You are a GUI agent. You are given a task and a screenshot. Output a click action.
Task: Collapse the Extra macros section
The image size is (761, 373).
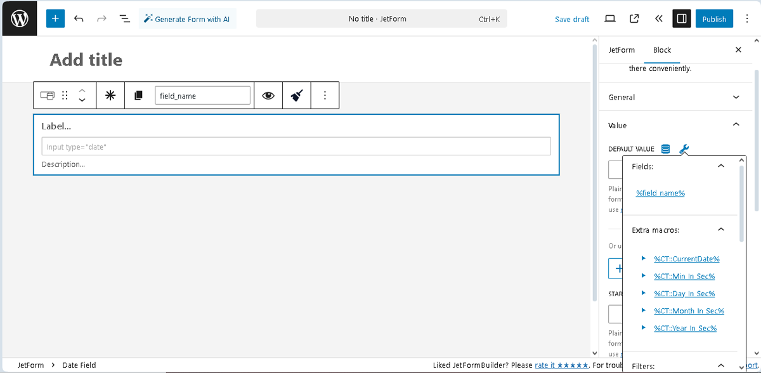pyautogui.click(x=720, y=229)
